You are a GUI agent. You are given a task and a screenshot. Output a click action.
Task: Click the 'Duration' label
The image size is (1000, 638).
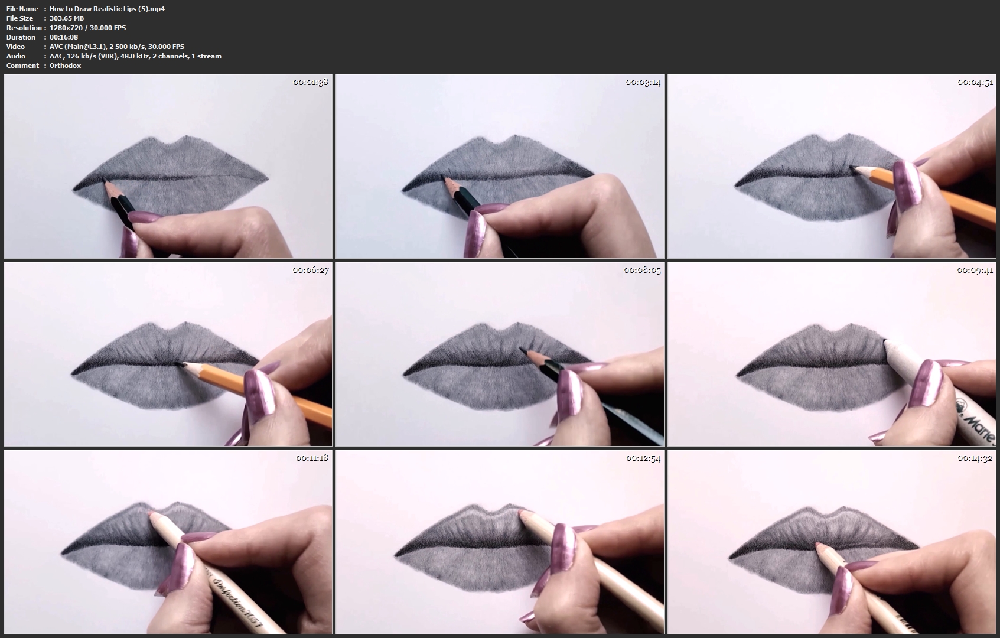click(21, 37)
